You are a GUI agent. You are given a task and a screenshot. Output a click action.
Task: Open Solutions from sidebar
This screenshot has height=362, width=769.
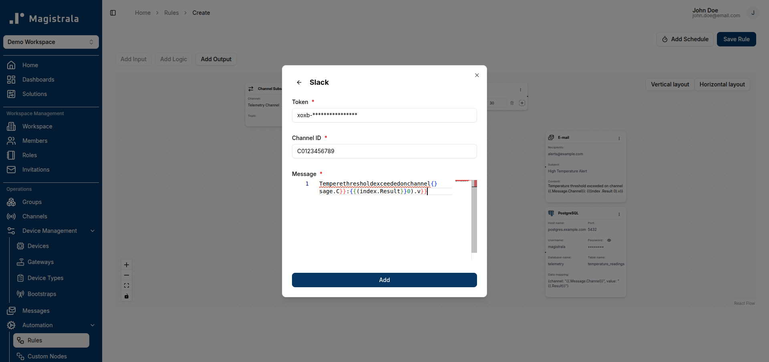pyautogui.click(x=51, y=94)
